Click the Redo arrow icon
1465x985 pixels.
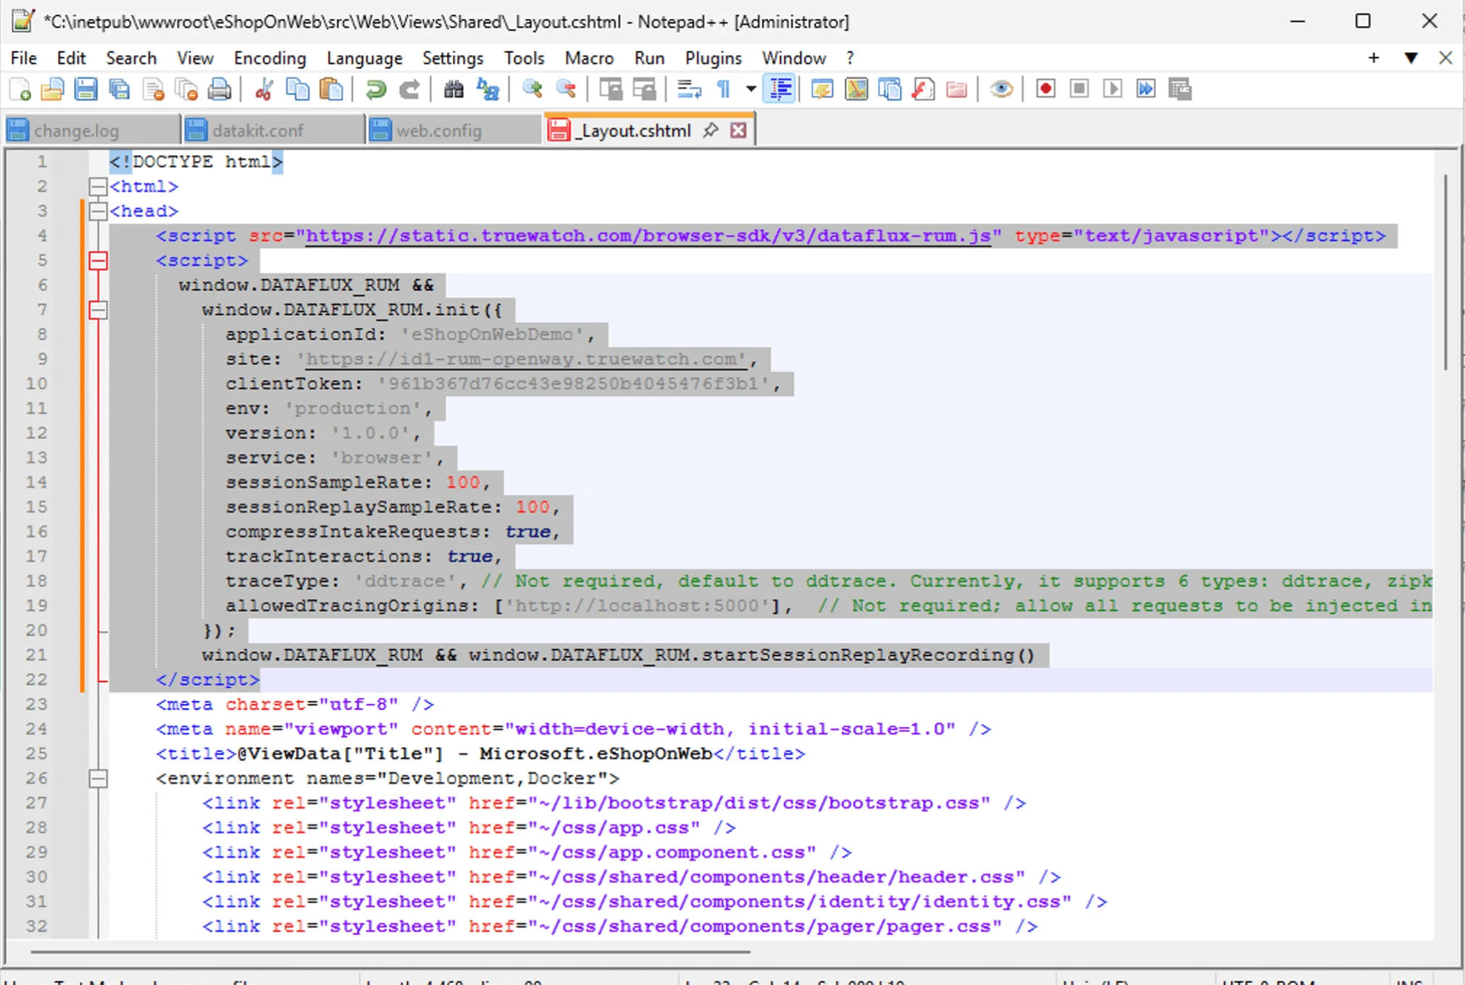coord(409,90)
